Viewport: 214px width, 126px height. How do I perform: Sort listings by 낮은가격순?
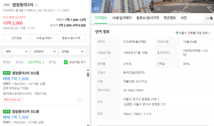(x=36, y=62)
